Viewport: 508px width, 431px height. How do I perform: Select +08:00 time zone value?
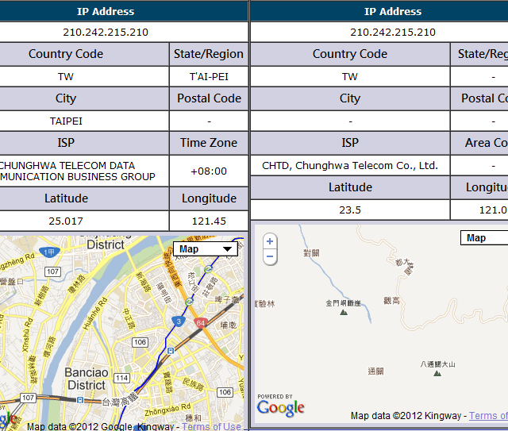[209, 171]
